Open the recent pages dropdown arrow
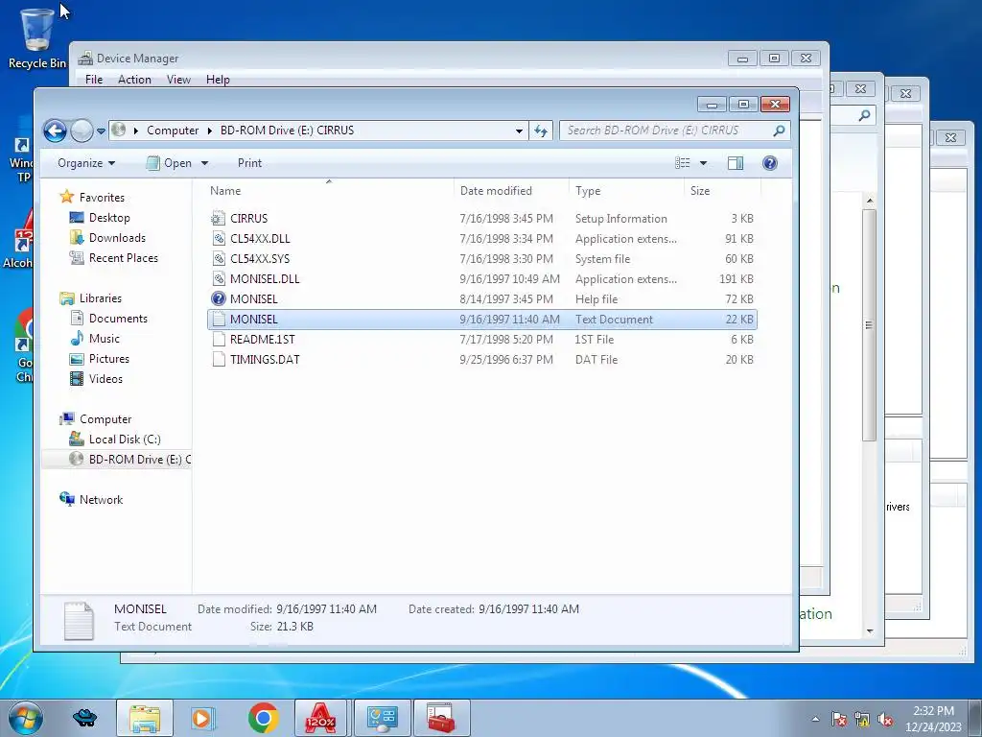The width and height of the screenshot is (982, 737). tap(101, 131)
